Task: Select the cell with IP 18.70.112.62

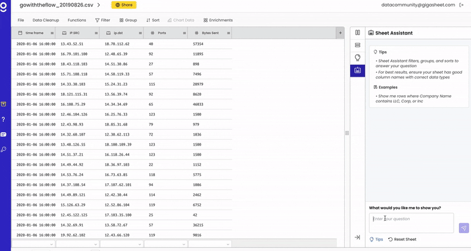Action: point(117,44)
